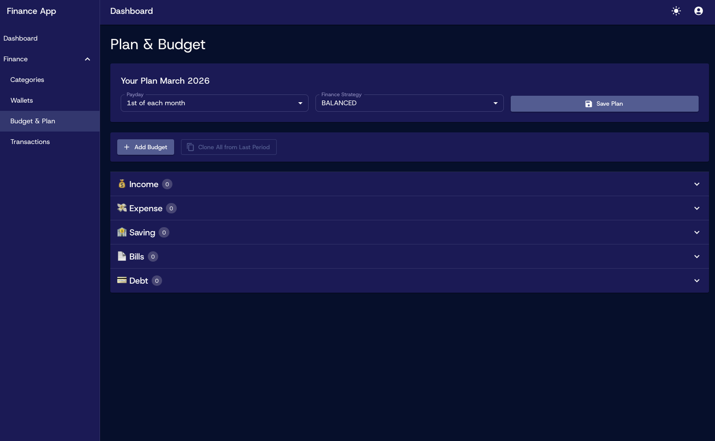The height and width of the screenshot is (441, 715).
Task: Collapse the Finance sidebar section
Action: (x=88, y=59)
